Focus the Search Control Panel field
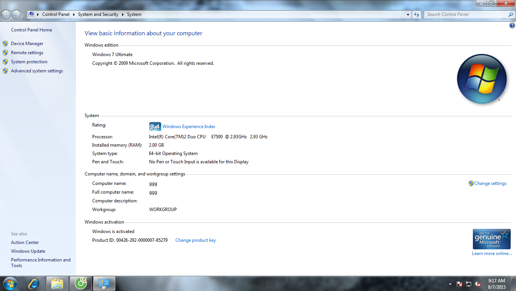516x291 pixels. [x=466, y=14]
